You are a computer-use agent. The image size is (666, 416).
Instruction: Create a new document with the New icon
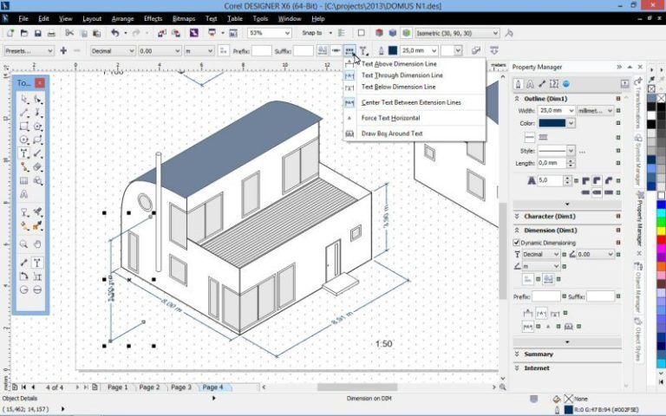[10, 33]
